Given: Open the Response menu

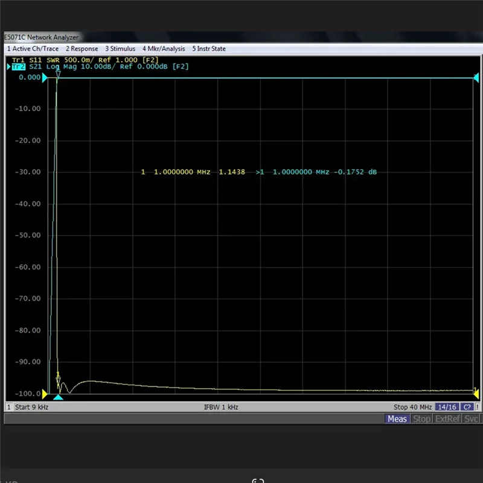Looking at the screenshot, I should (x=82, y=48).
